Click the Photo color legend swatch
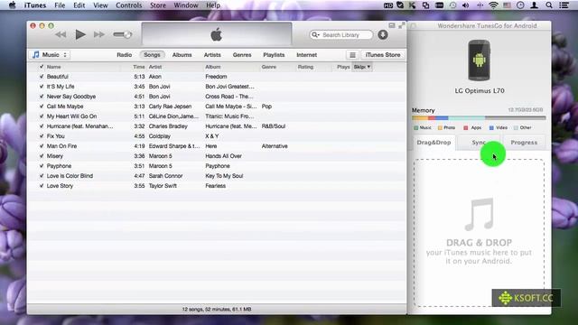578x325 pixels. click(x=440, y=128)
